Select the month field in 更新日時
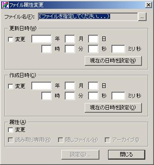 pyautogui.click(x=70, y=39)
